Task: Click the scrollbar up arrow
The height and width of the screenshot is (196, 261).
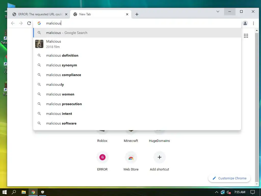Action: point(257,31)
